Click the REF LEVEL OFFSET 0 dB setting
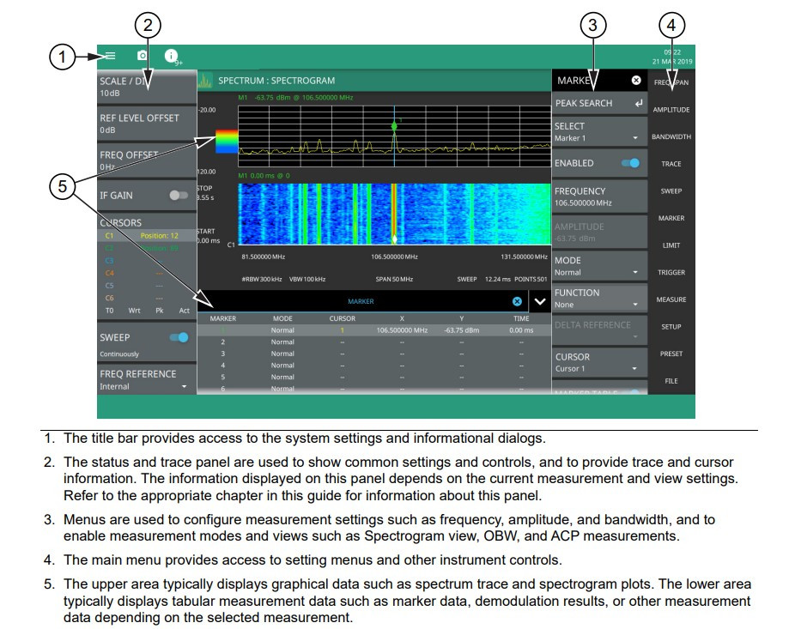The height and width of the screenshot is (629, 789). click(x=147, y=124)
